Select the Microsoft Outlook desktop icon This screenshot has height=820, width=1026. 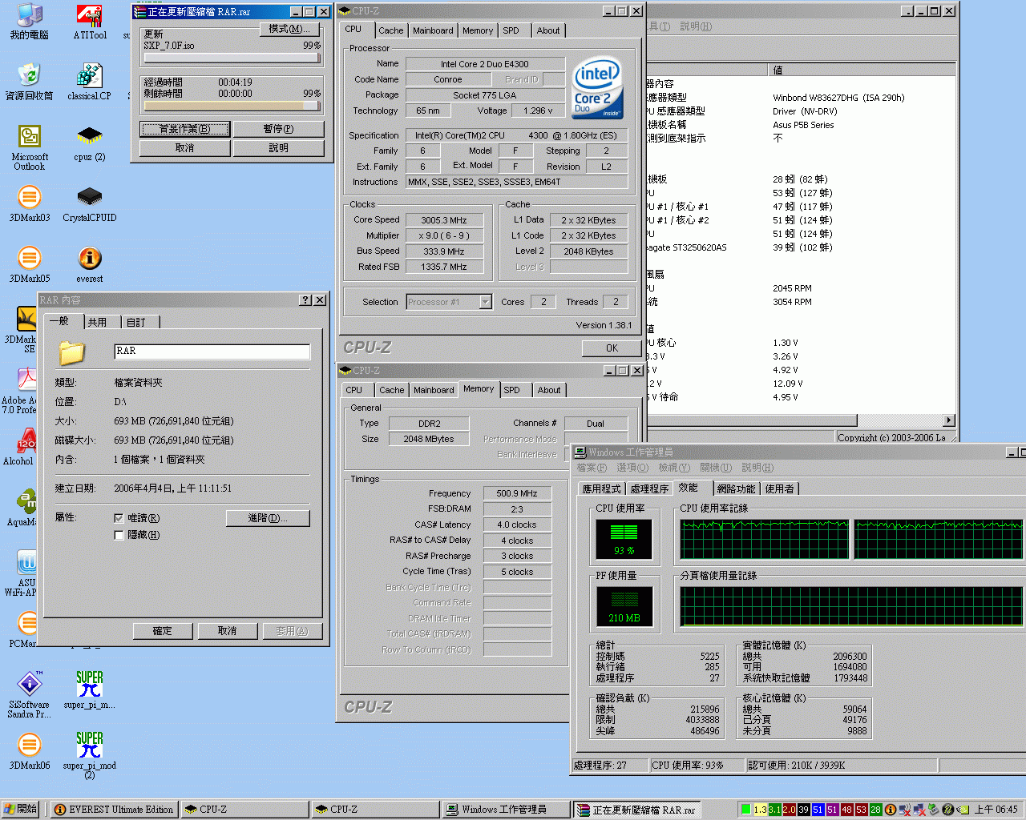coord(29,147)
